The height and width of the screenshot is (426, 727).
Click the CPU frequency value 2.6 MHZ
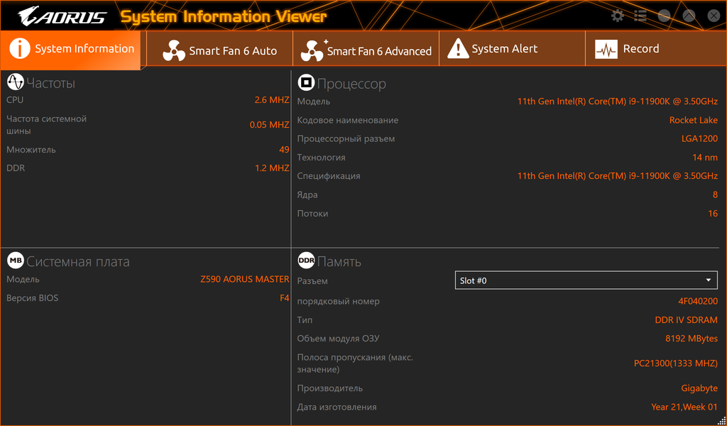(x=272, y=99)
